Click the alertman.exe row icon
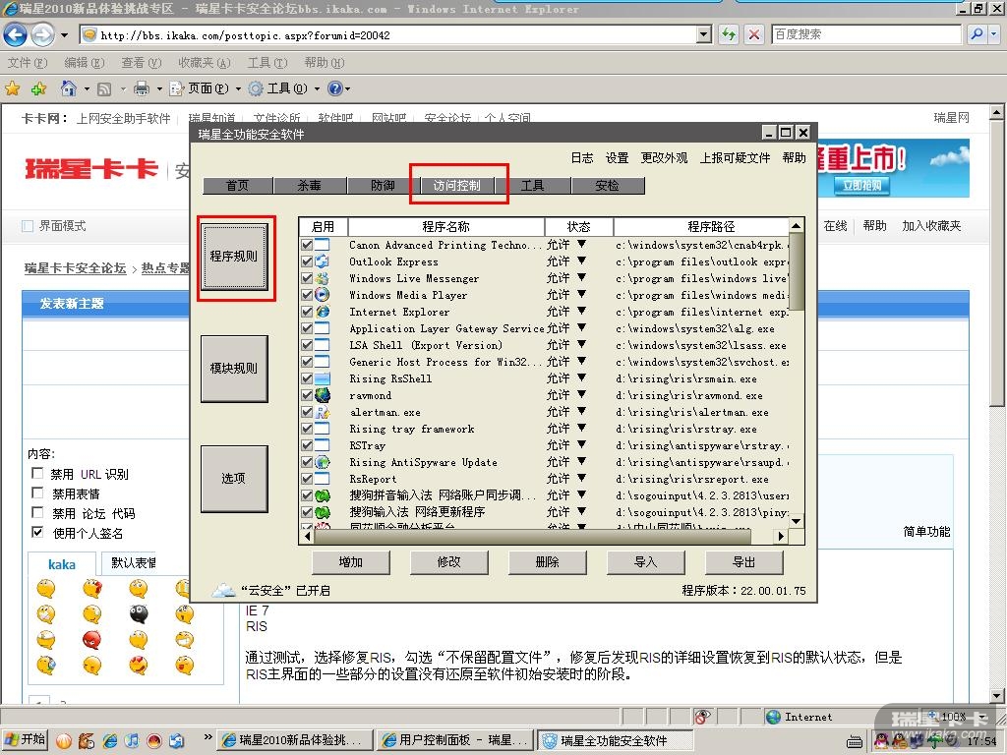The width and height of the screenshot is (1007, 755). point(322,412)
